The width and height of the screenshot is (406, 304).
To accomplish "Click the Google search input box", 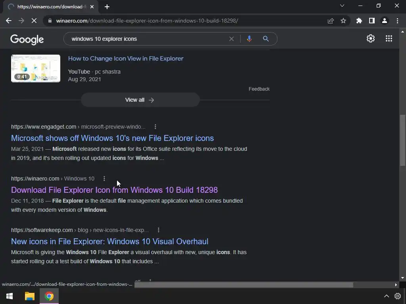I will [x=147, y=39].
